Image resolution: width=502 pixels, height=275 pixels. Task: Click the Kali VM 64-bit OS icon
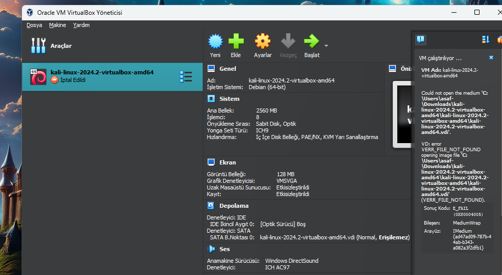click(x=38, y=77)
